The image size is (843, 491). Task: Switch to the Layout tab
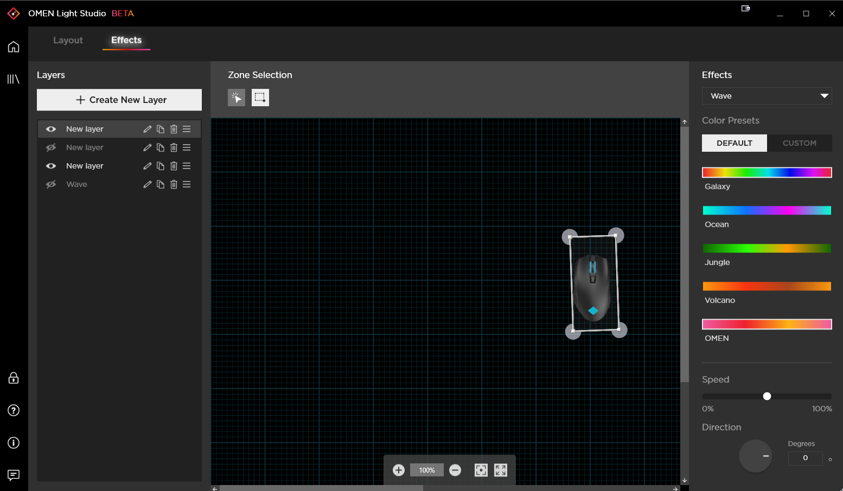(68, 40)
